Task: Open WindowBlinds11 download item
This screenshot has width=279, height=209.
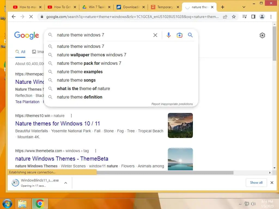Action: coord(35,183)
